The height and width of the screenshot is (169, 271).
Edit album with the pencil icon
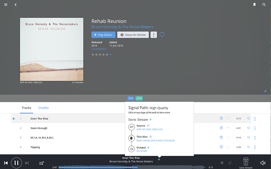tap(265, 91)
